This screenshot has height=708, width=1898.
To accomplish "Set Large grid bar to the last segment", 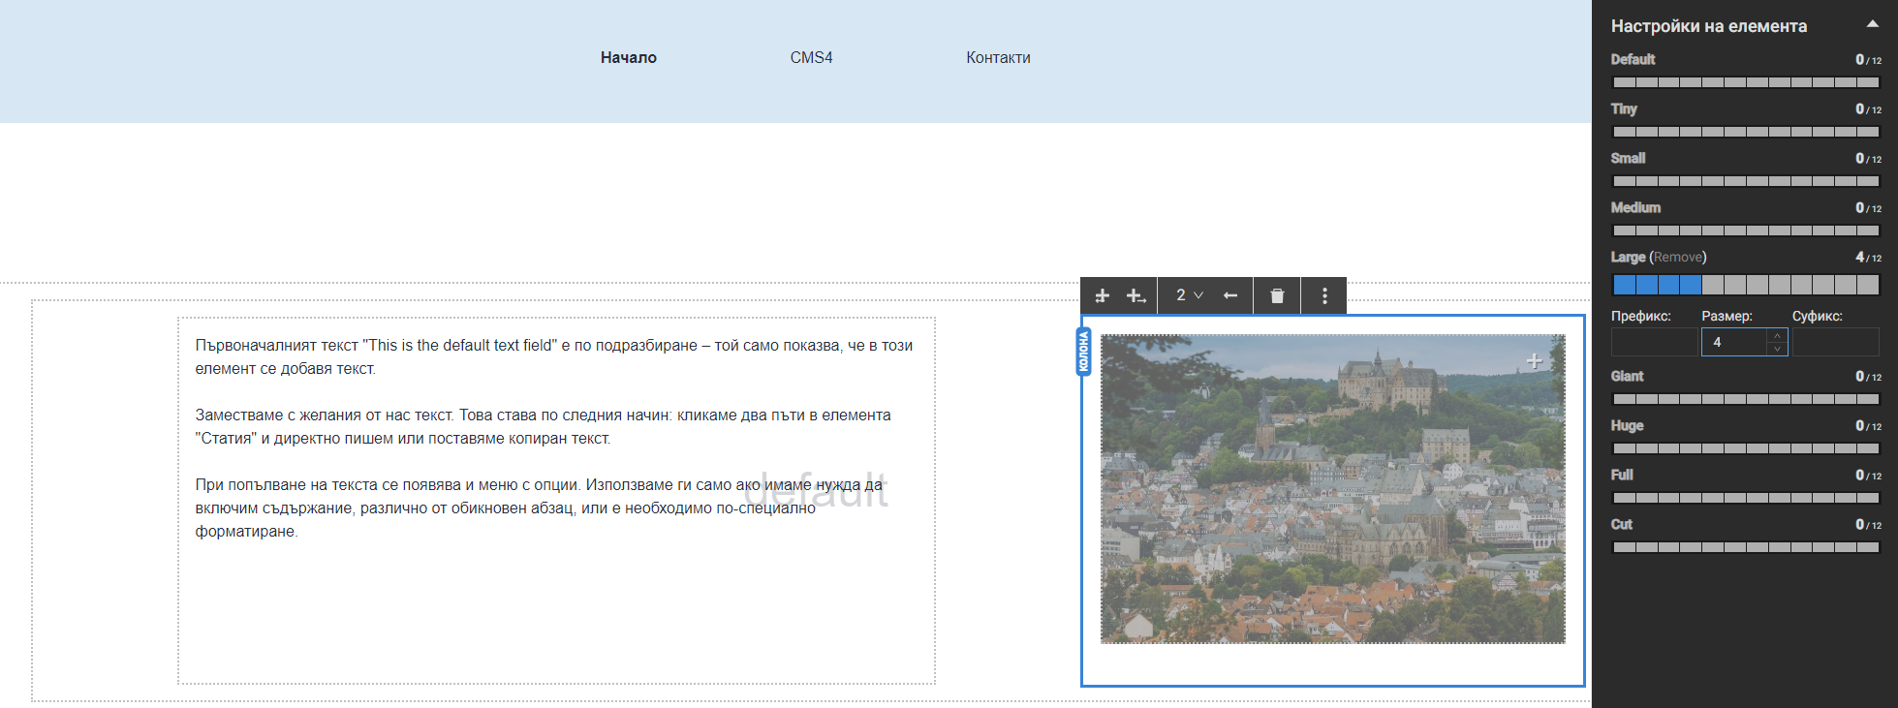I will [1869, 285].
